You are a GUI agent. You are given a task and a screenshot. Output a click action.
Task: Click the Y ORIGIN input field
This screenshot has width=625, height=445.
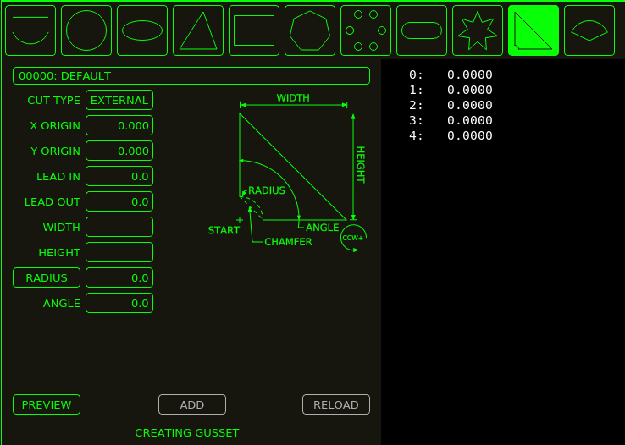coord(119,151)
